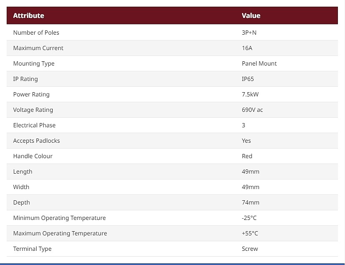Screen dimensions: 345x265
Task: Click the Panel Mount value
Action: pos(259,63)
